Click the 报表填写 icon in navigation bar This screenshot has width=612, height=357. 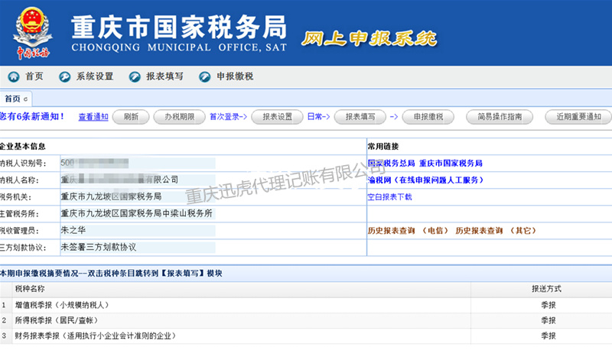click(135, 77)
